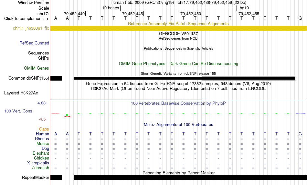Click the RepeatMasker track label
Image resolution: width=307 pixels, height=185 pixels.
point(36,177)
